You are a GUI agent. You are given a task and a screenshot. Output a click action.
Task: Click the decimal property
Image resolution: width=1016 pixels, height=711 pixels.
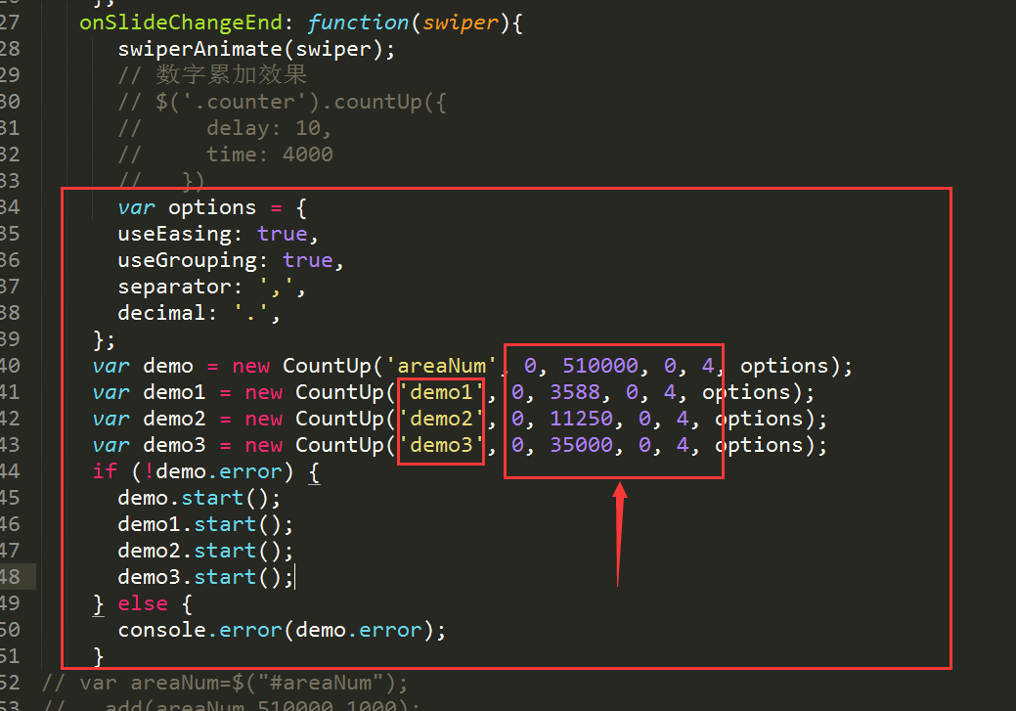click(x=160, y=313)
